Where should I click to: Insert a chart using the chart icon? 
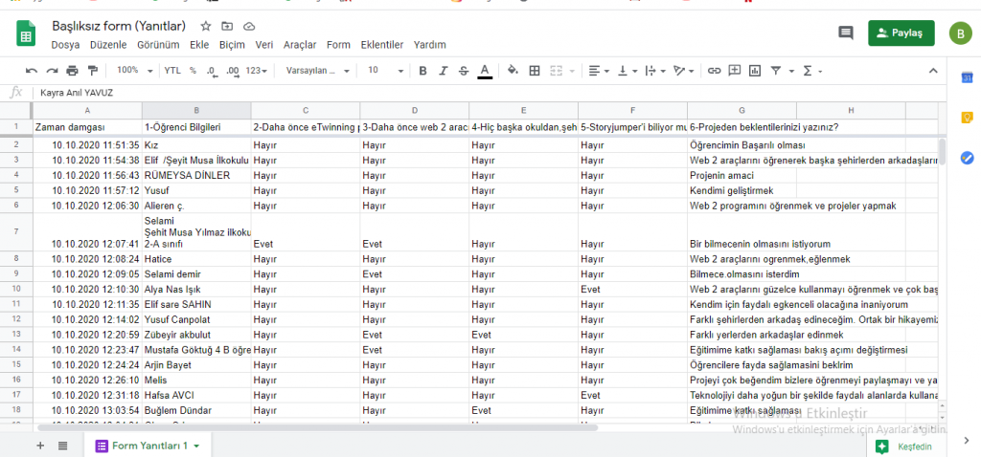point(755,71)
